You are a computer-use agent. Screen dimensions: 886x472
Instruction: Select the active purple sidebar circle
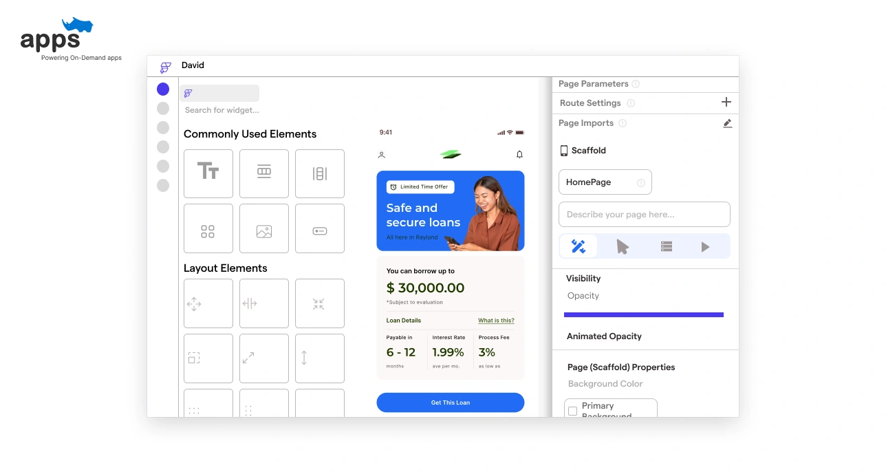coord(163,89)
